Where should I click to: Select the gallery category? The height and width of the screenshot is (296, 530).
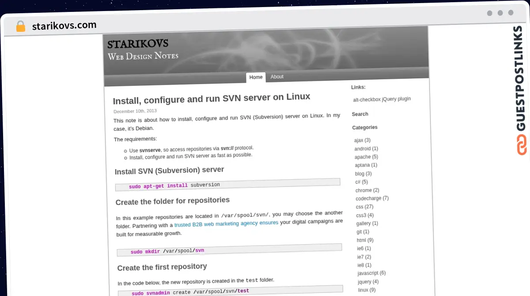pyautogui.click(x=367, y=224)
